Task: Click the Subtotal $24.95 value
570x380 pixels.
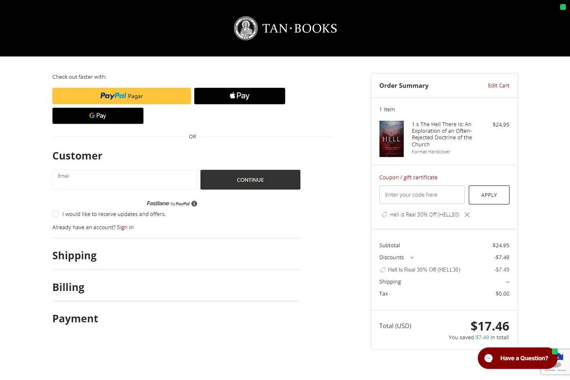Action: [x=501, y=245]
